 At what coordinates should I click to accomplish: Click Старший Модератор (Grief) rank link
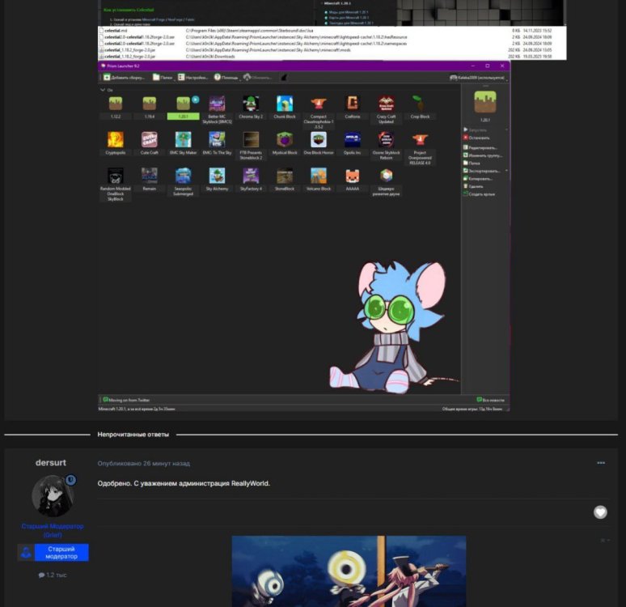coord(53,530)
